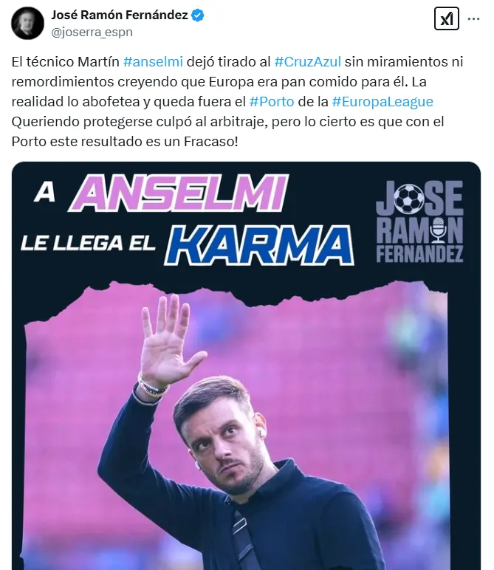Click the pink ANSELMI headline text
Image resolution: width=494 pixels, height=570 pixels.
pos(179,193)
